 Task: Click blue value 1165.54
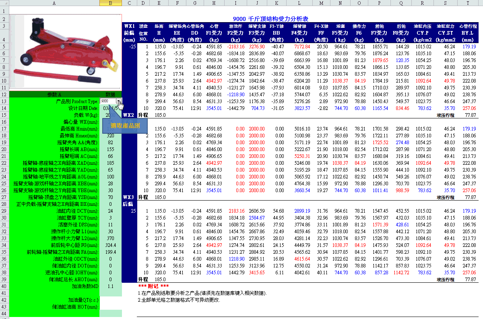tap(380, 108)
